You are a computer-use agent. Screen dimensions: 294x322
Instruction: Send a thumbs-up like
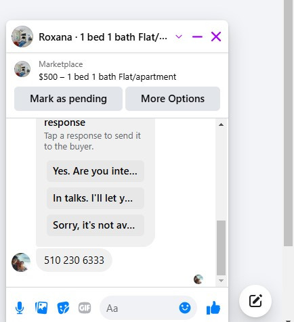(x=213, y=308)
